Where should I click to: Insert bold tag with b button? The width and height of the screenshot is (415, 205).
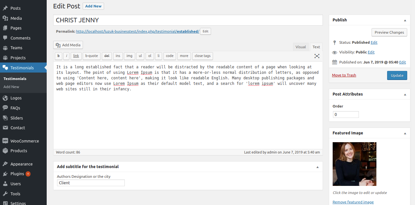58,56
